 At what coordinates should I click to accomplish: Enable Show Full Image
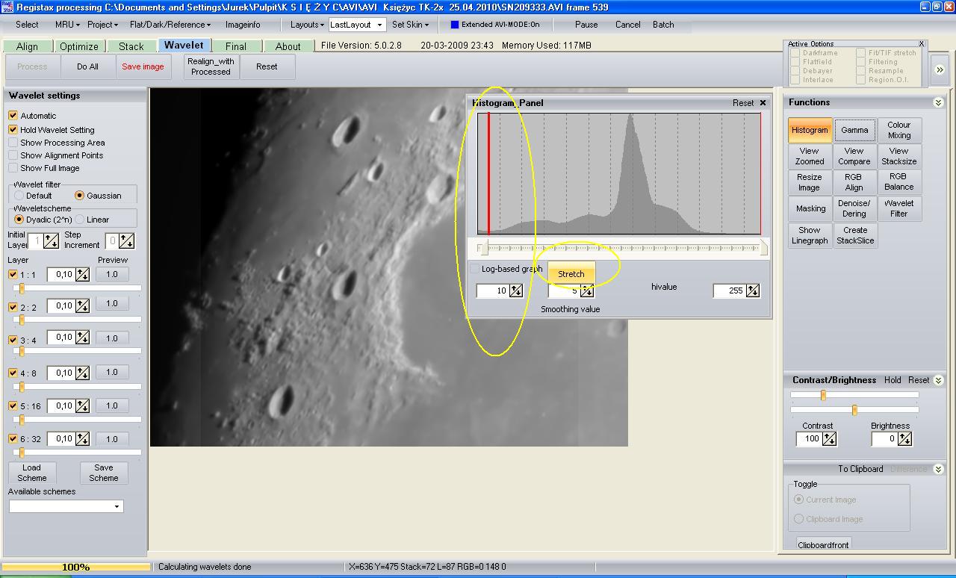[x=13, y=168]
